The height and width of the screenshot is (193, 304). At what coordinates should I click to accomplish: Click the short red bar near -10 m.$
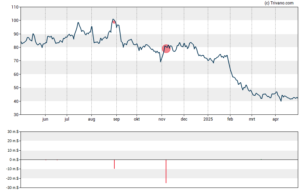114,164
